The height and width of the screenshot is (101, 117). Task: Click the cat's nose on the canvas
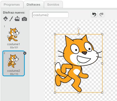(84, 53)
